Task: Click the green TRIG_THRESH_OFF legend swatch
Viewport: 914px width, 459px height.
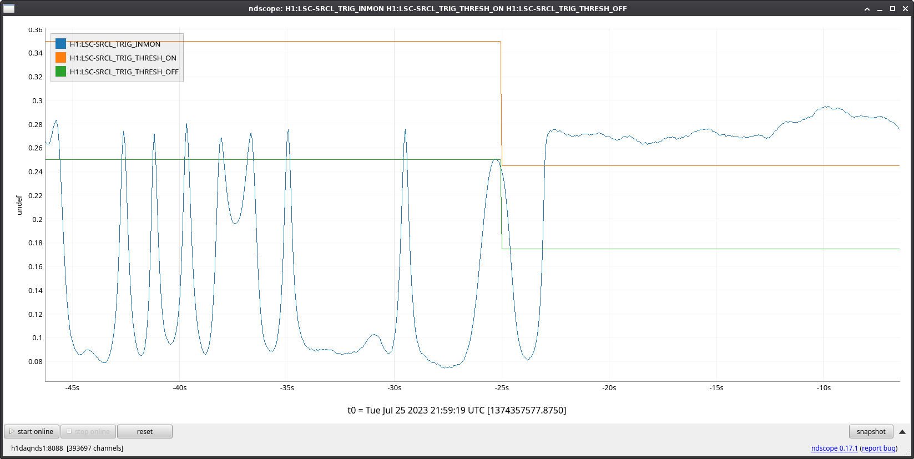Action: (61, 72)
